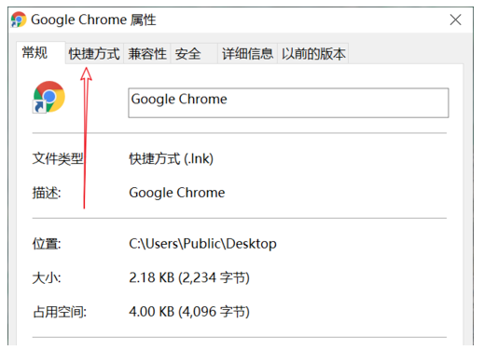This screenshot has width=484, height=350.
Task: Click the 占用空间 label
Action: tap(60, 312)
